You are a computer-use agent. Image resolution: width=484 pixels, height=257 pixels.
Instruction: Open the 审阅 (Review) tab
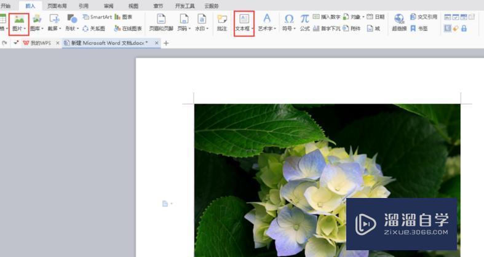108,6
